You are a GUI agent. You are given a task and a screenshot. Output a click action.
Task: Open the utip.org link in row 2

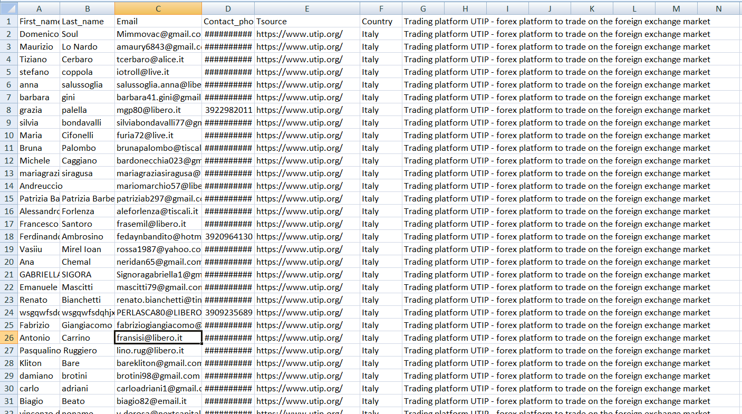coord(300,34)
